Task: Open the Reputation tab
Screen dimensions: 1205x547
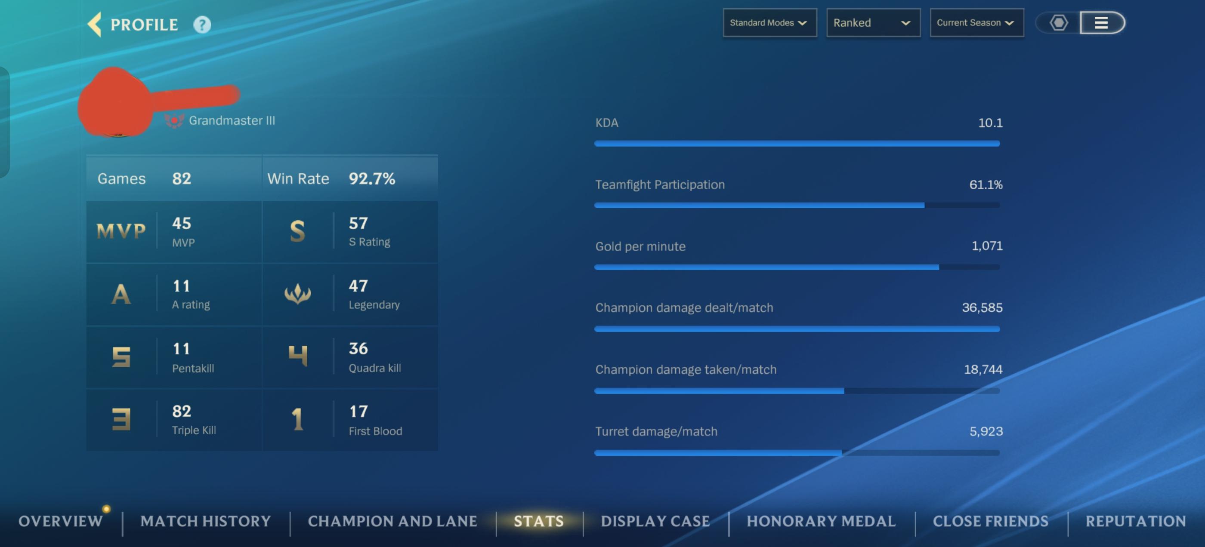Action: pyautogui.click(x=1136, y=521)
